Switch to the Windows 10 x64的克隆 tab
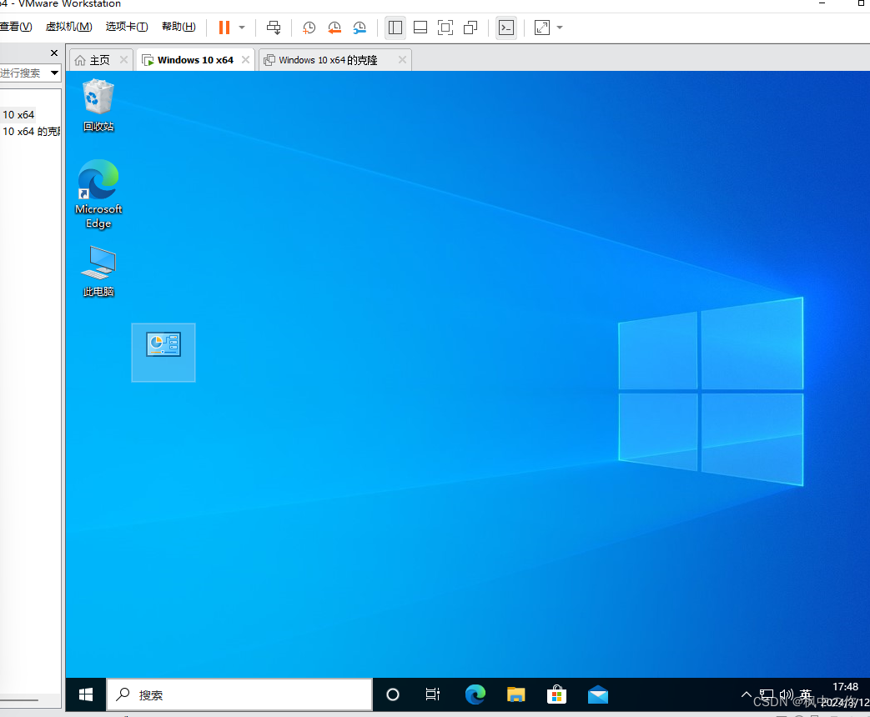Viewport: 870px width, 717px height. (x=329, y=59)
